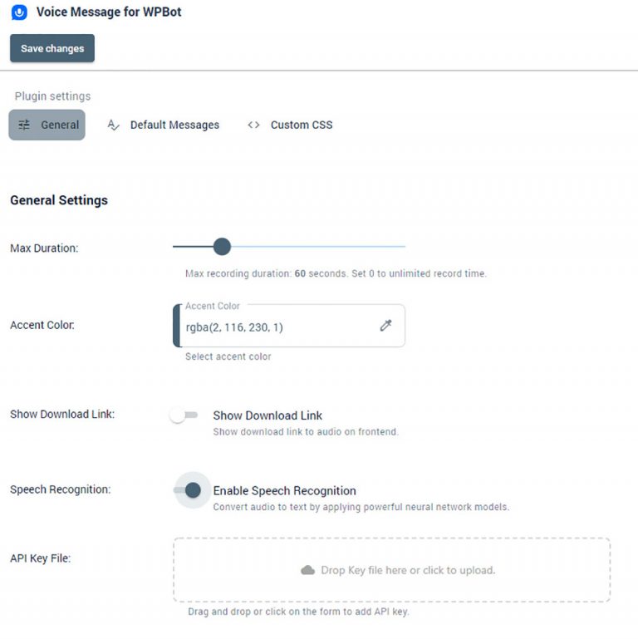Click the Save changes button
The image size is (638, 639).
click(x=52, y=48)
